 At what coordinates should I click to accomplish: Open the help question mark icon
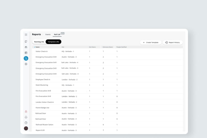tap(26, 123)
